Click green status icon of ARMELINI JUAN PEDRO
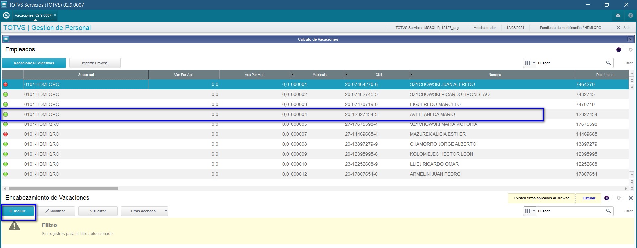Image resolution: width=637 pixels, height=248 pixels. 6,174
